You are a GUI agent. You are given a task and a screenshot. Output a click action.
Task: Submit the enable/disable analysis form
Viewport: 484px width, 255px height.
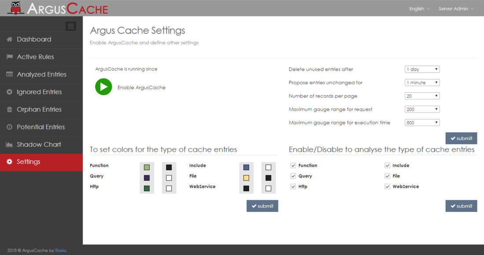point(461,206)
